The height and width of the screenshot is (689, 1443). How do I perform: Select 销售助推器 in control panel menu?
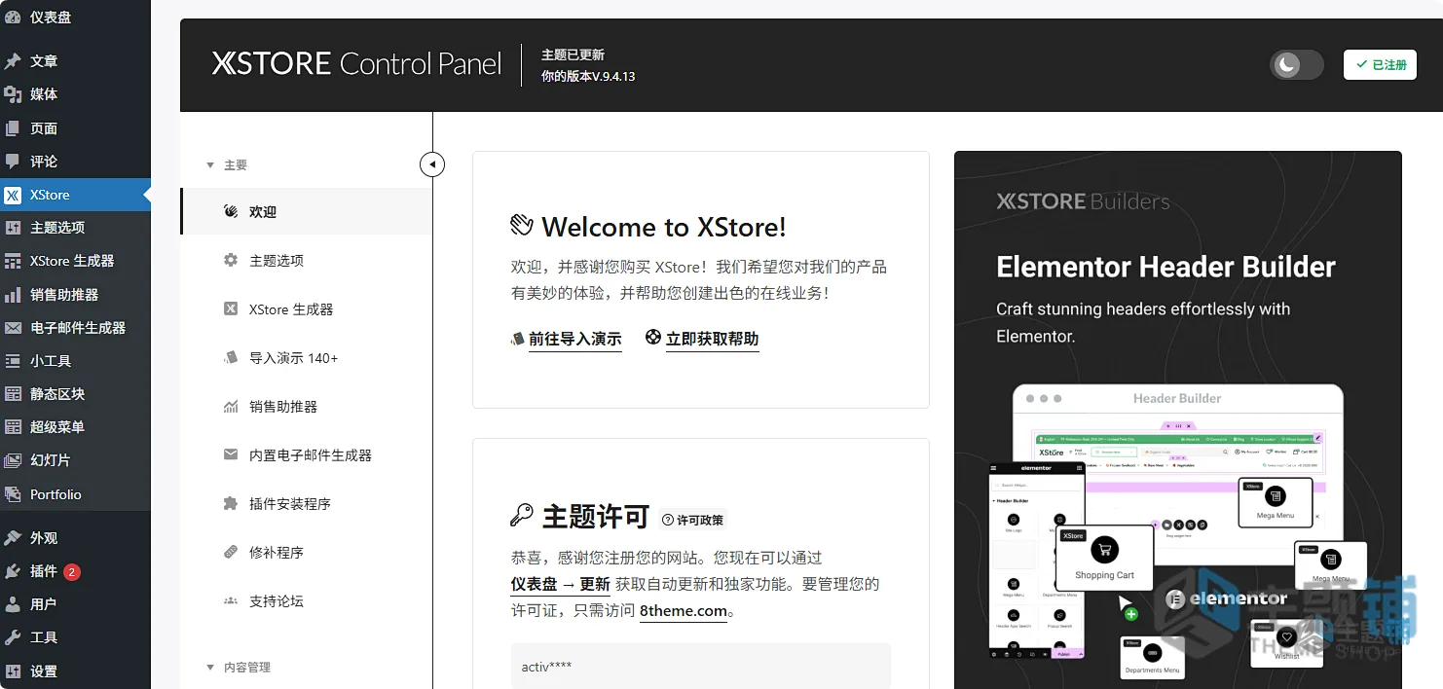(x=306, y=406)
